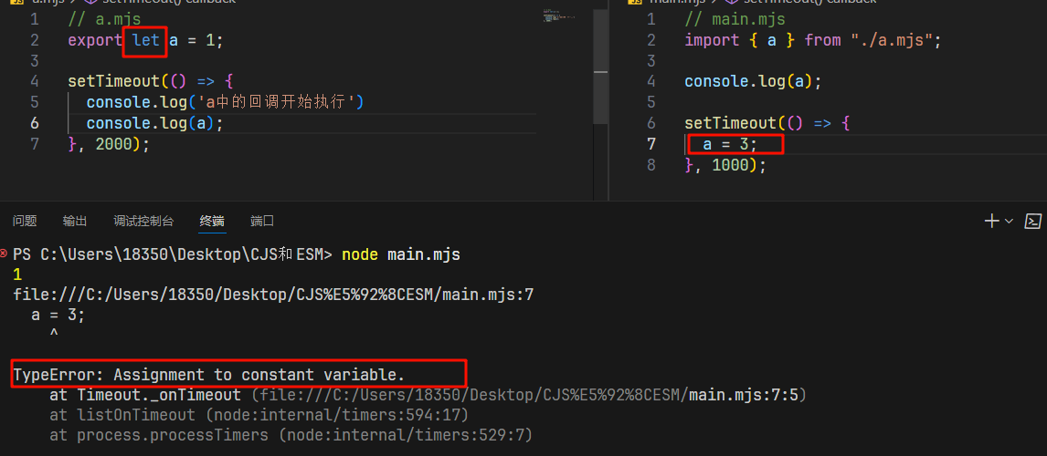Click the 'let' keyword in a.mjs
This screenshot has height=456, width=1047.
tap(145, 40)
